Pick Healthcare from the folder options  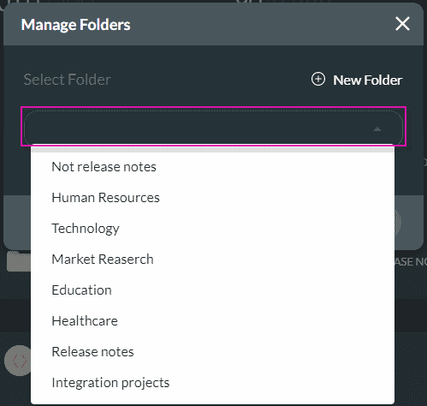click(x=85, y=321)
